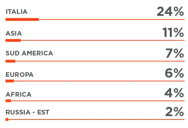Image resolution: width=188 pixels, height=128 pixels.
Task: Click the thin track line under Italia
Action: tap(112, 19)
